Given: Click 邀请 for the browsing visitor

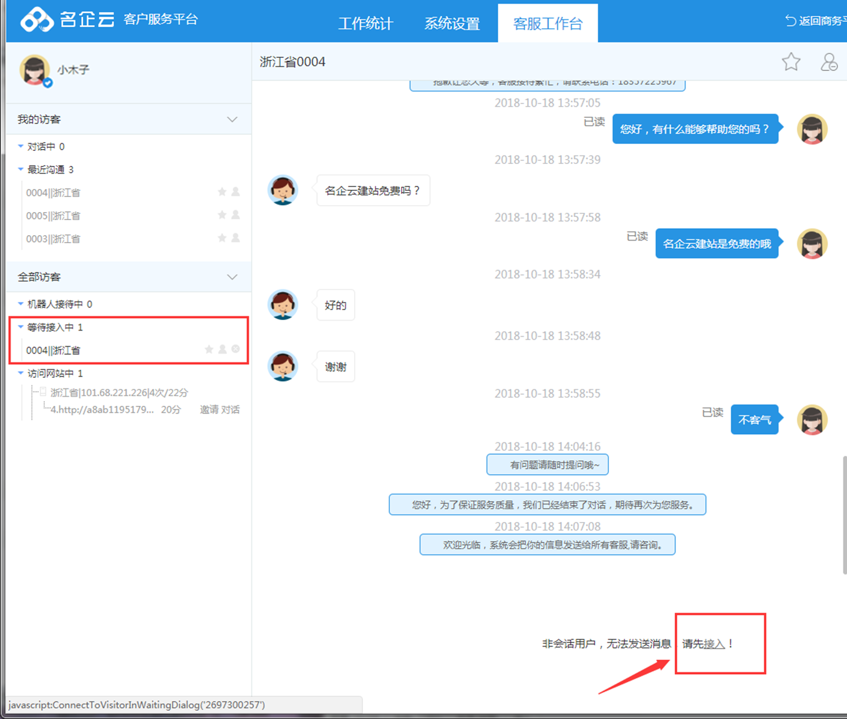Looking at the screenshot, I should pos(209,410).
